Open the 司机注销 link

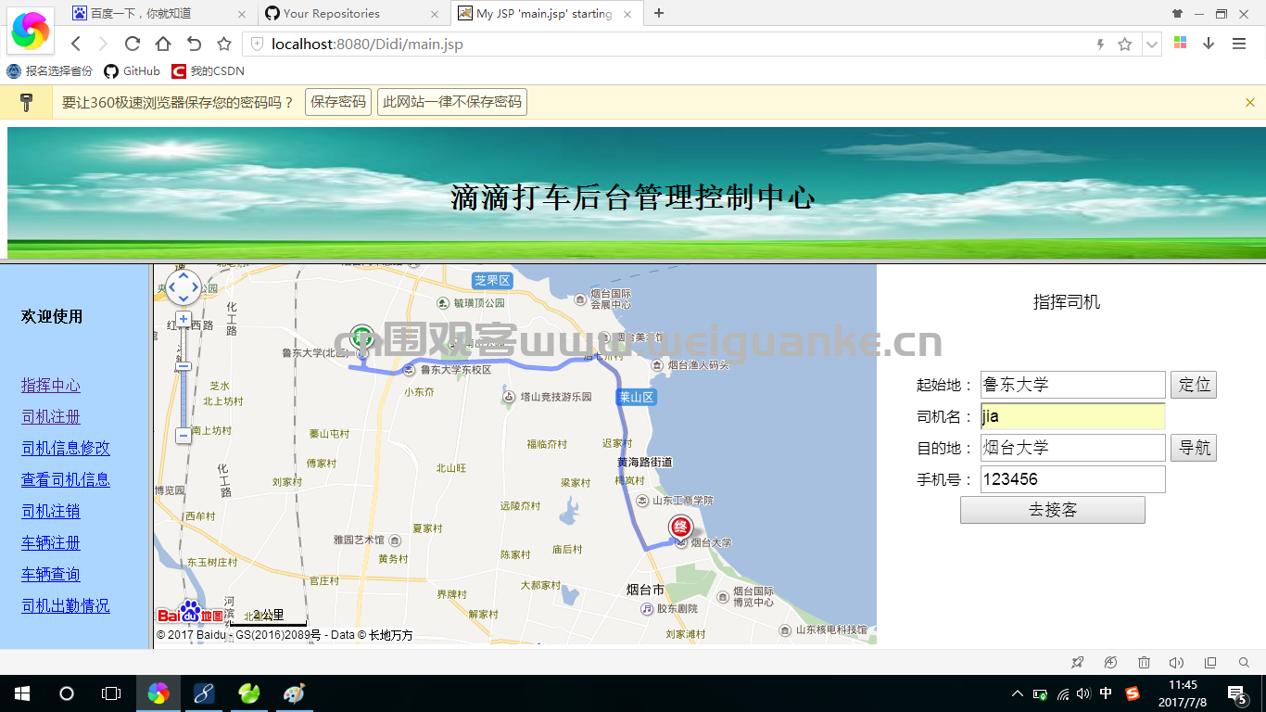click(51, 511)
